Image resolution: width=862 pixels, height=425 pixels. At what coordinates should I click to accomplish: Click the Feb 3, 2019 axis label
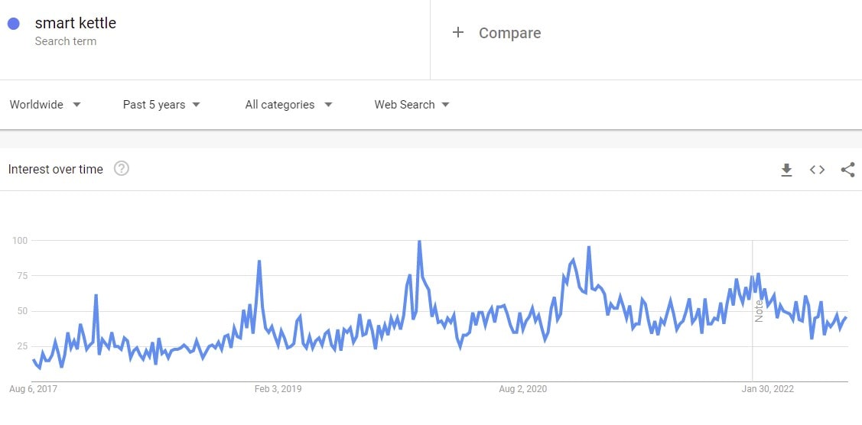coord(278,389)
